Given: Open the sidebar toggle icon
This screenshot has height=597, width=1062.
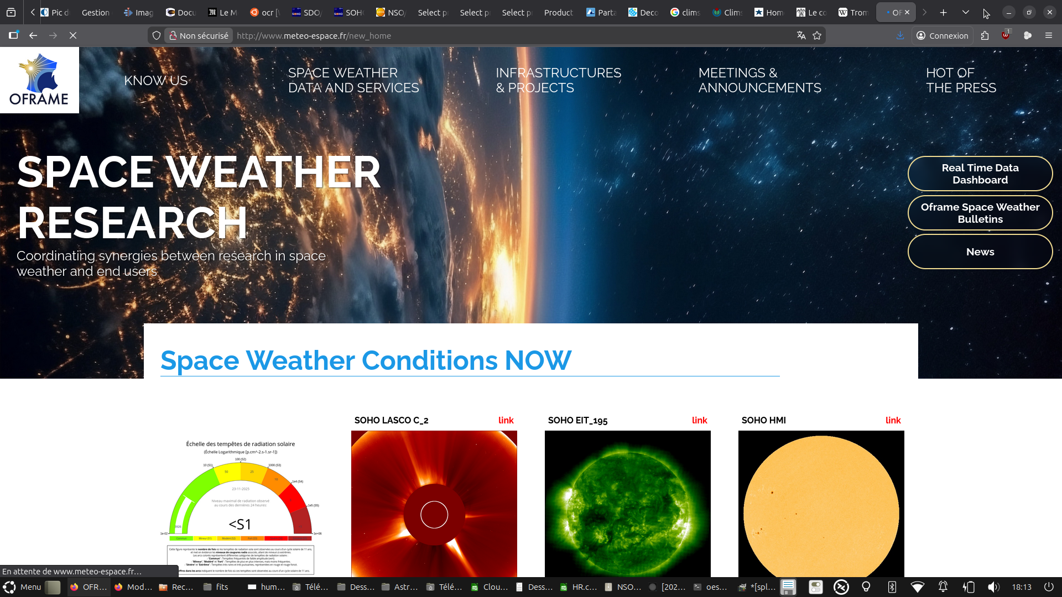Looking at the screenshot, I should (13, 35).
